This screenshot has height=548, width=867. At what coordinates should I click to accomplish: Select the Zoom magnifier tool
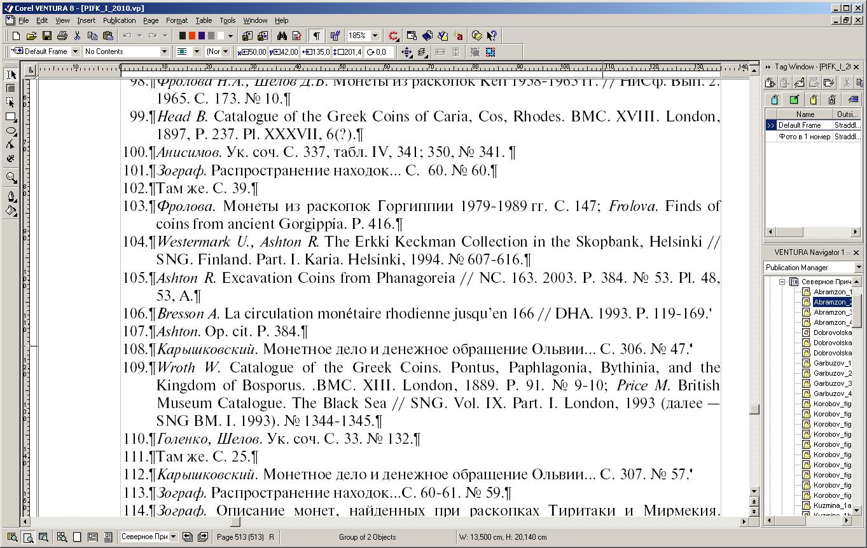[11, 178]
